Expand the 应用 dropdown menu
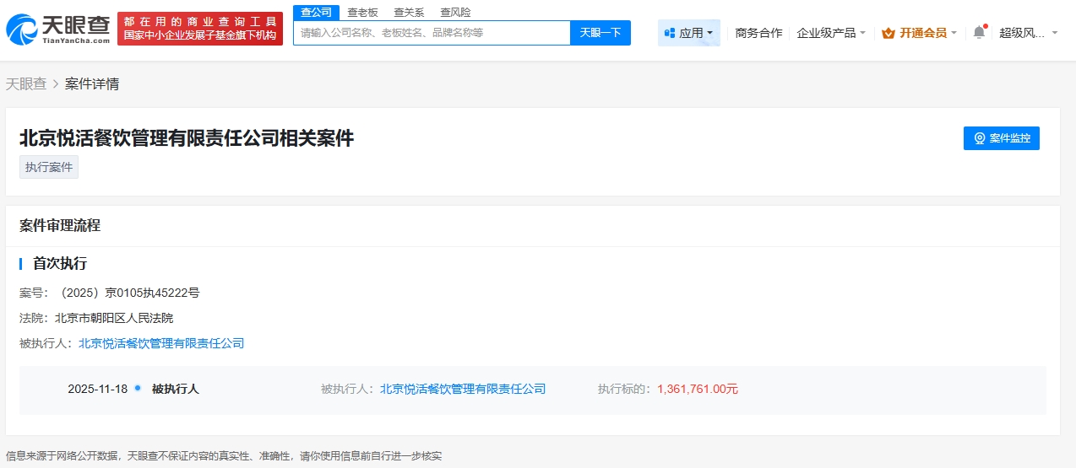The height and width of the screenshot is (468, 1076). point(709,33)
